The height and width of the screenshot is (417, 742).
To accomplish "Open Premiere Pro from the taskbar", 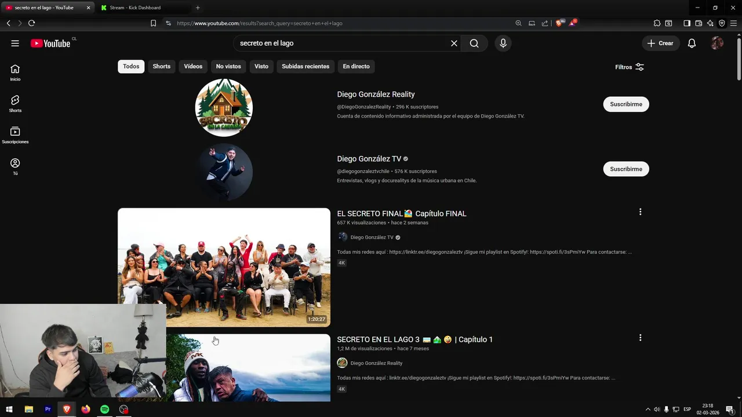I will [x=48, y=409].
